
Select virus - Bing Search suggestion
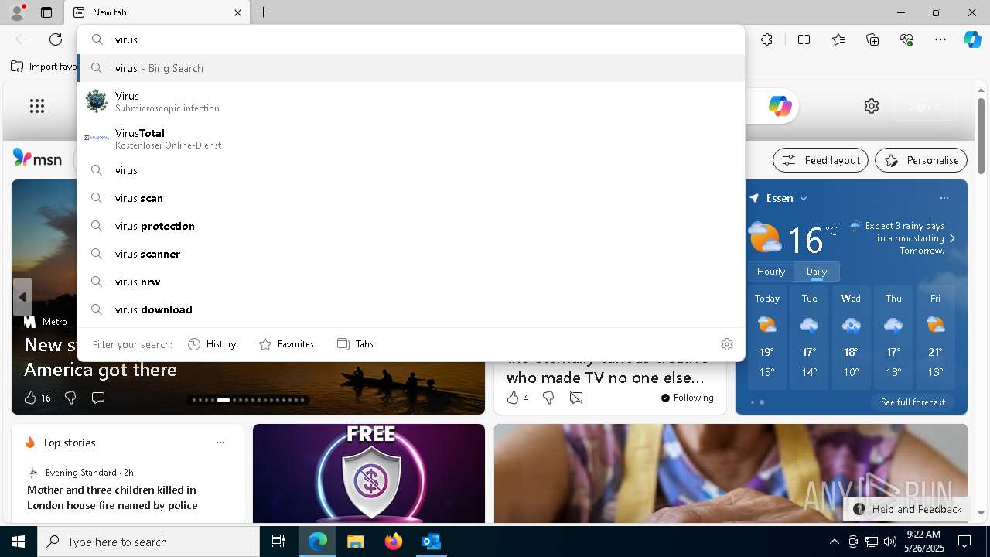coord(411,68)
